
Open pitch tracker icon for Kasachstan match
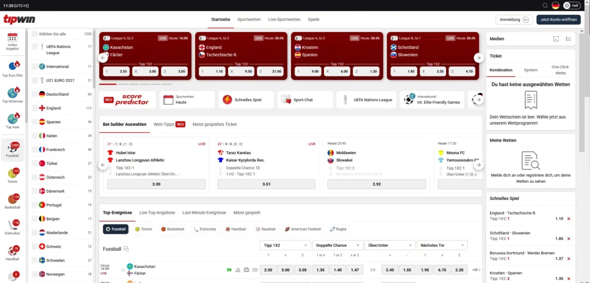255,270
